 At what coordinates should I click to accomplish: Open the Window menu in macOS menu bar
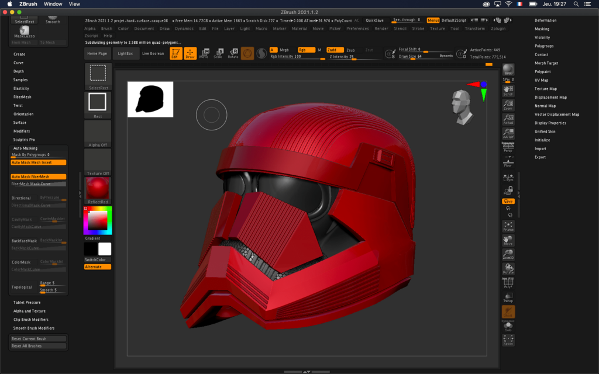[x=53, y=4]
